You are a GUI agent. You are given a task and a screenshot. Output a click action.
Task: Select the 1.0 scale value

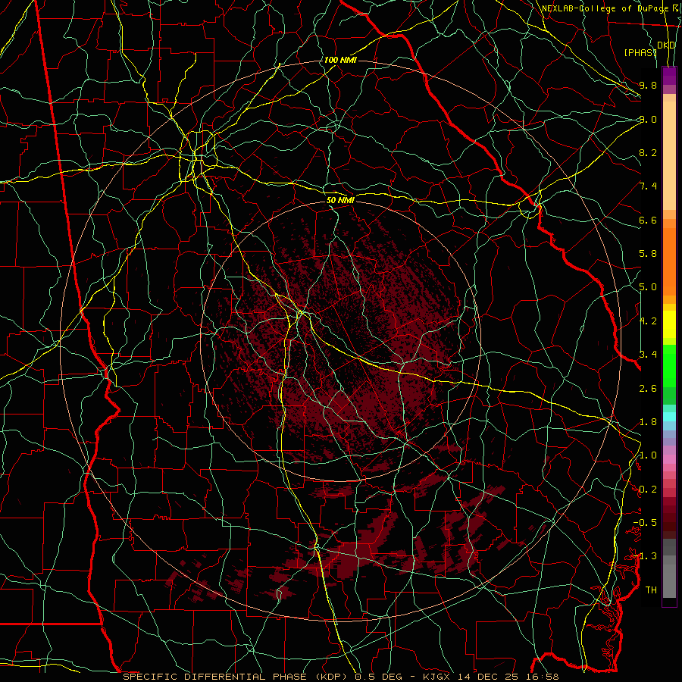[648, 455]
